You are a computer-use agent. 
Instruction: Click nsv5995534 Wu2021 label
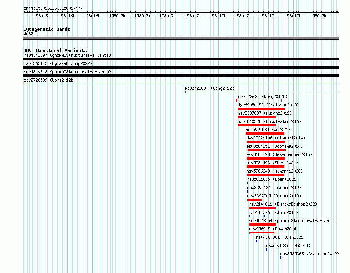[268, 130]
